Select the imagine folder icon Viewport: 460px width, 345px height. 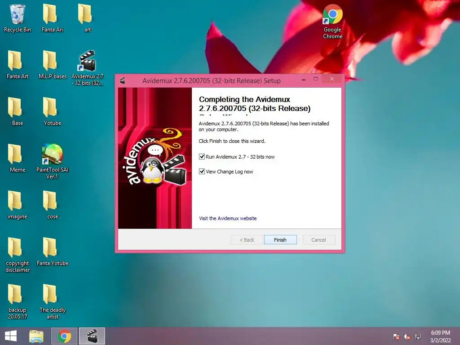point(18,205)
